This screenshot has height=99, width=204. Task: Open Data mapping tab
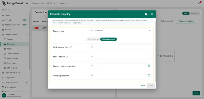(167, 21)
